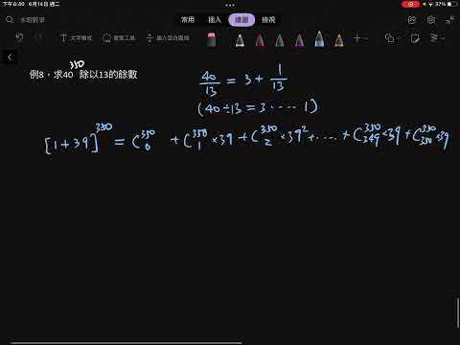Undo the last stroke
Viewport: 460px width, 345px height.
click(x=19, y=38)
